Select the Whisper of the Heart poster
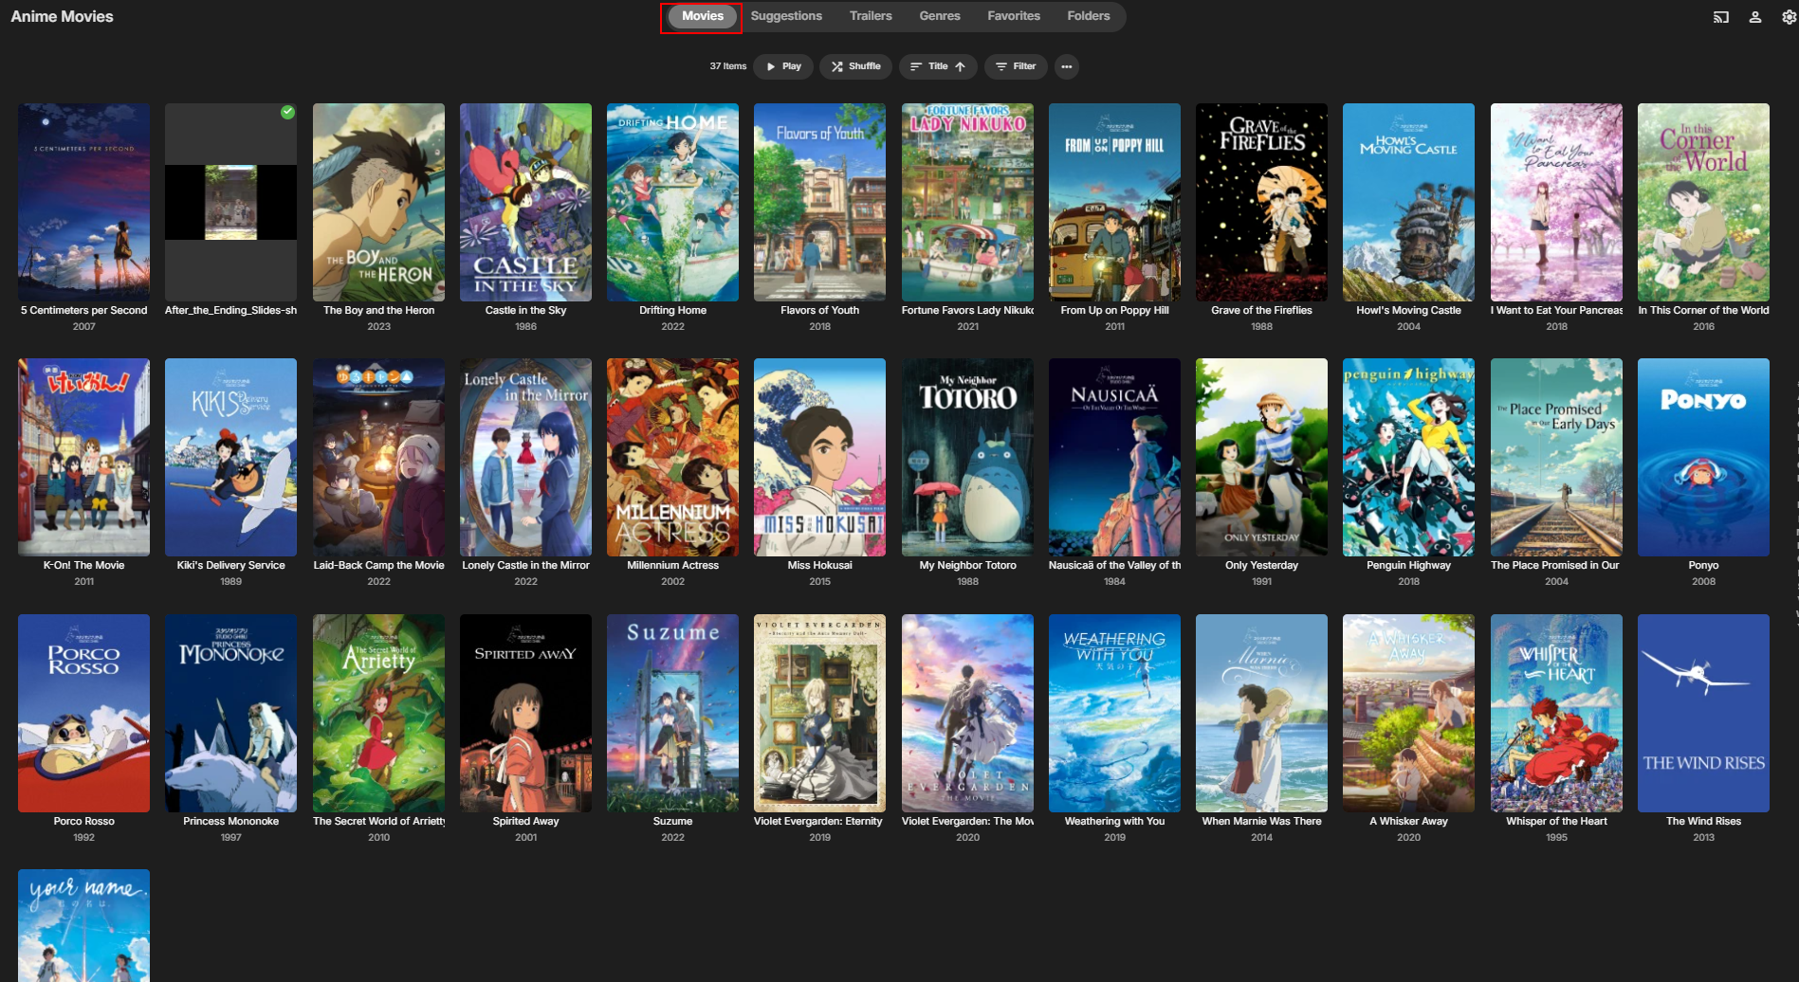 (1556, 713)
